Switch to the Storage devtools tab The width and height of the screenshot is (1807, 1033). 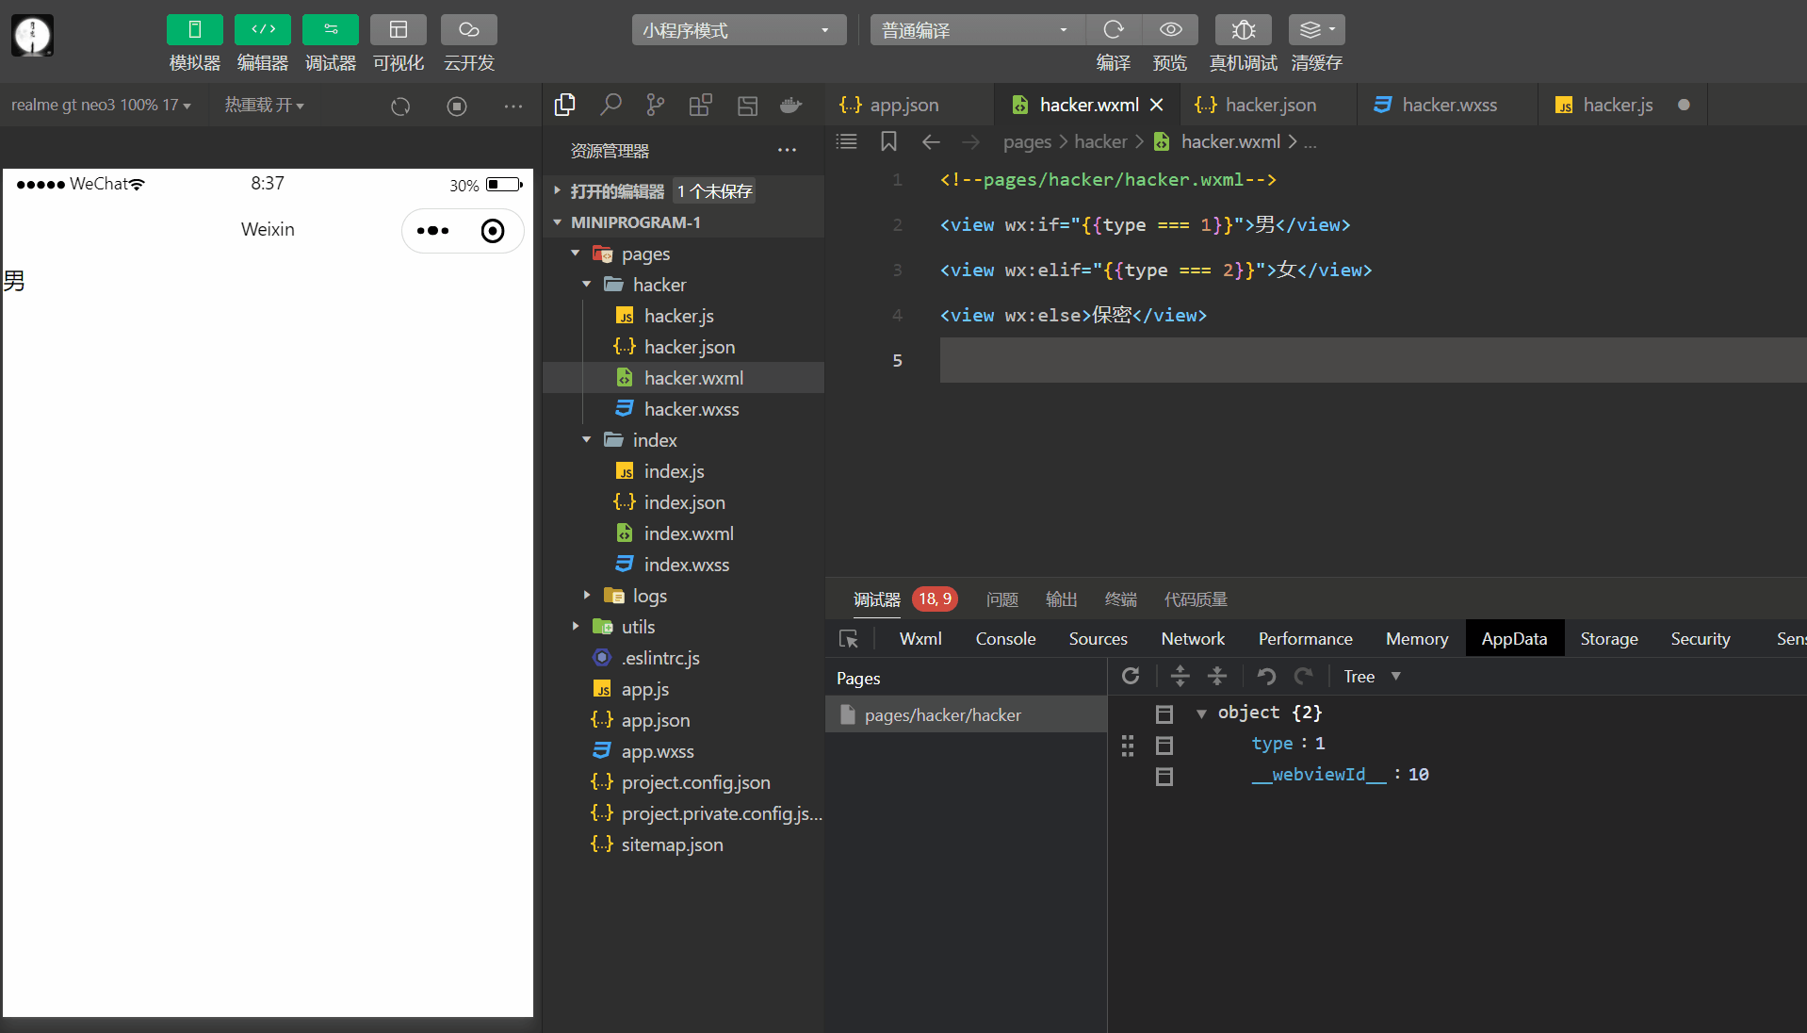[x=1609, y=639]
